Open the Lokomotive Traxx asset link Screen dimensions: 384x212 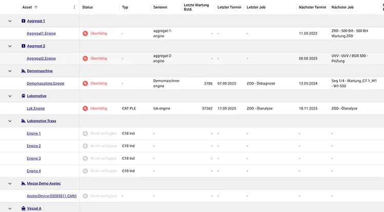[42, 121]
